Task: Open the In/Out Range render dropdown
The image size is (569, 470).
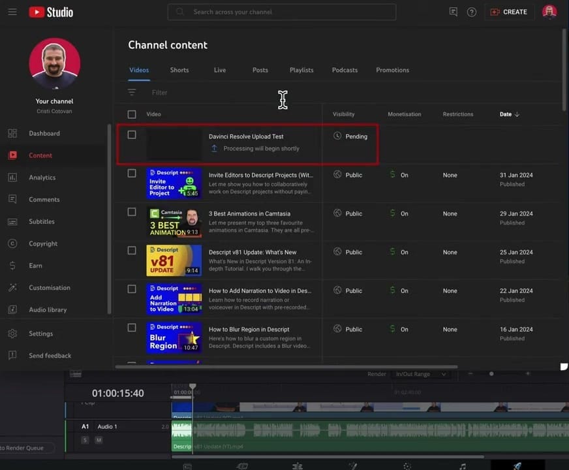Action: 420,374
